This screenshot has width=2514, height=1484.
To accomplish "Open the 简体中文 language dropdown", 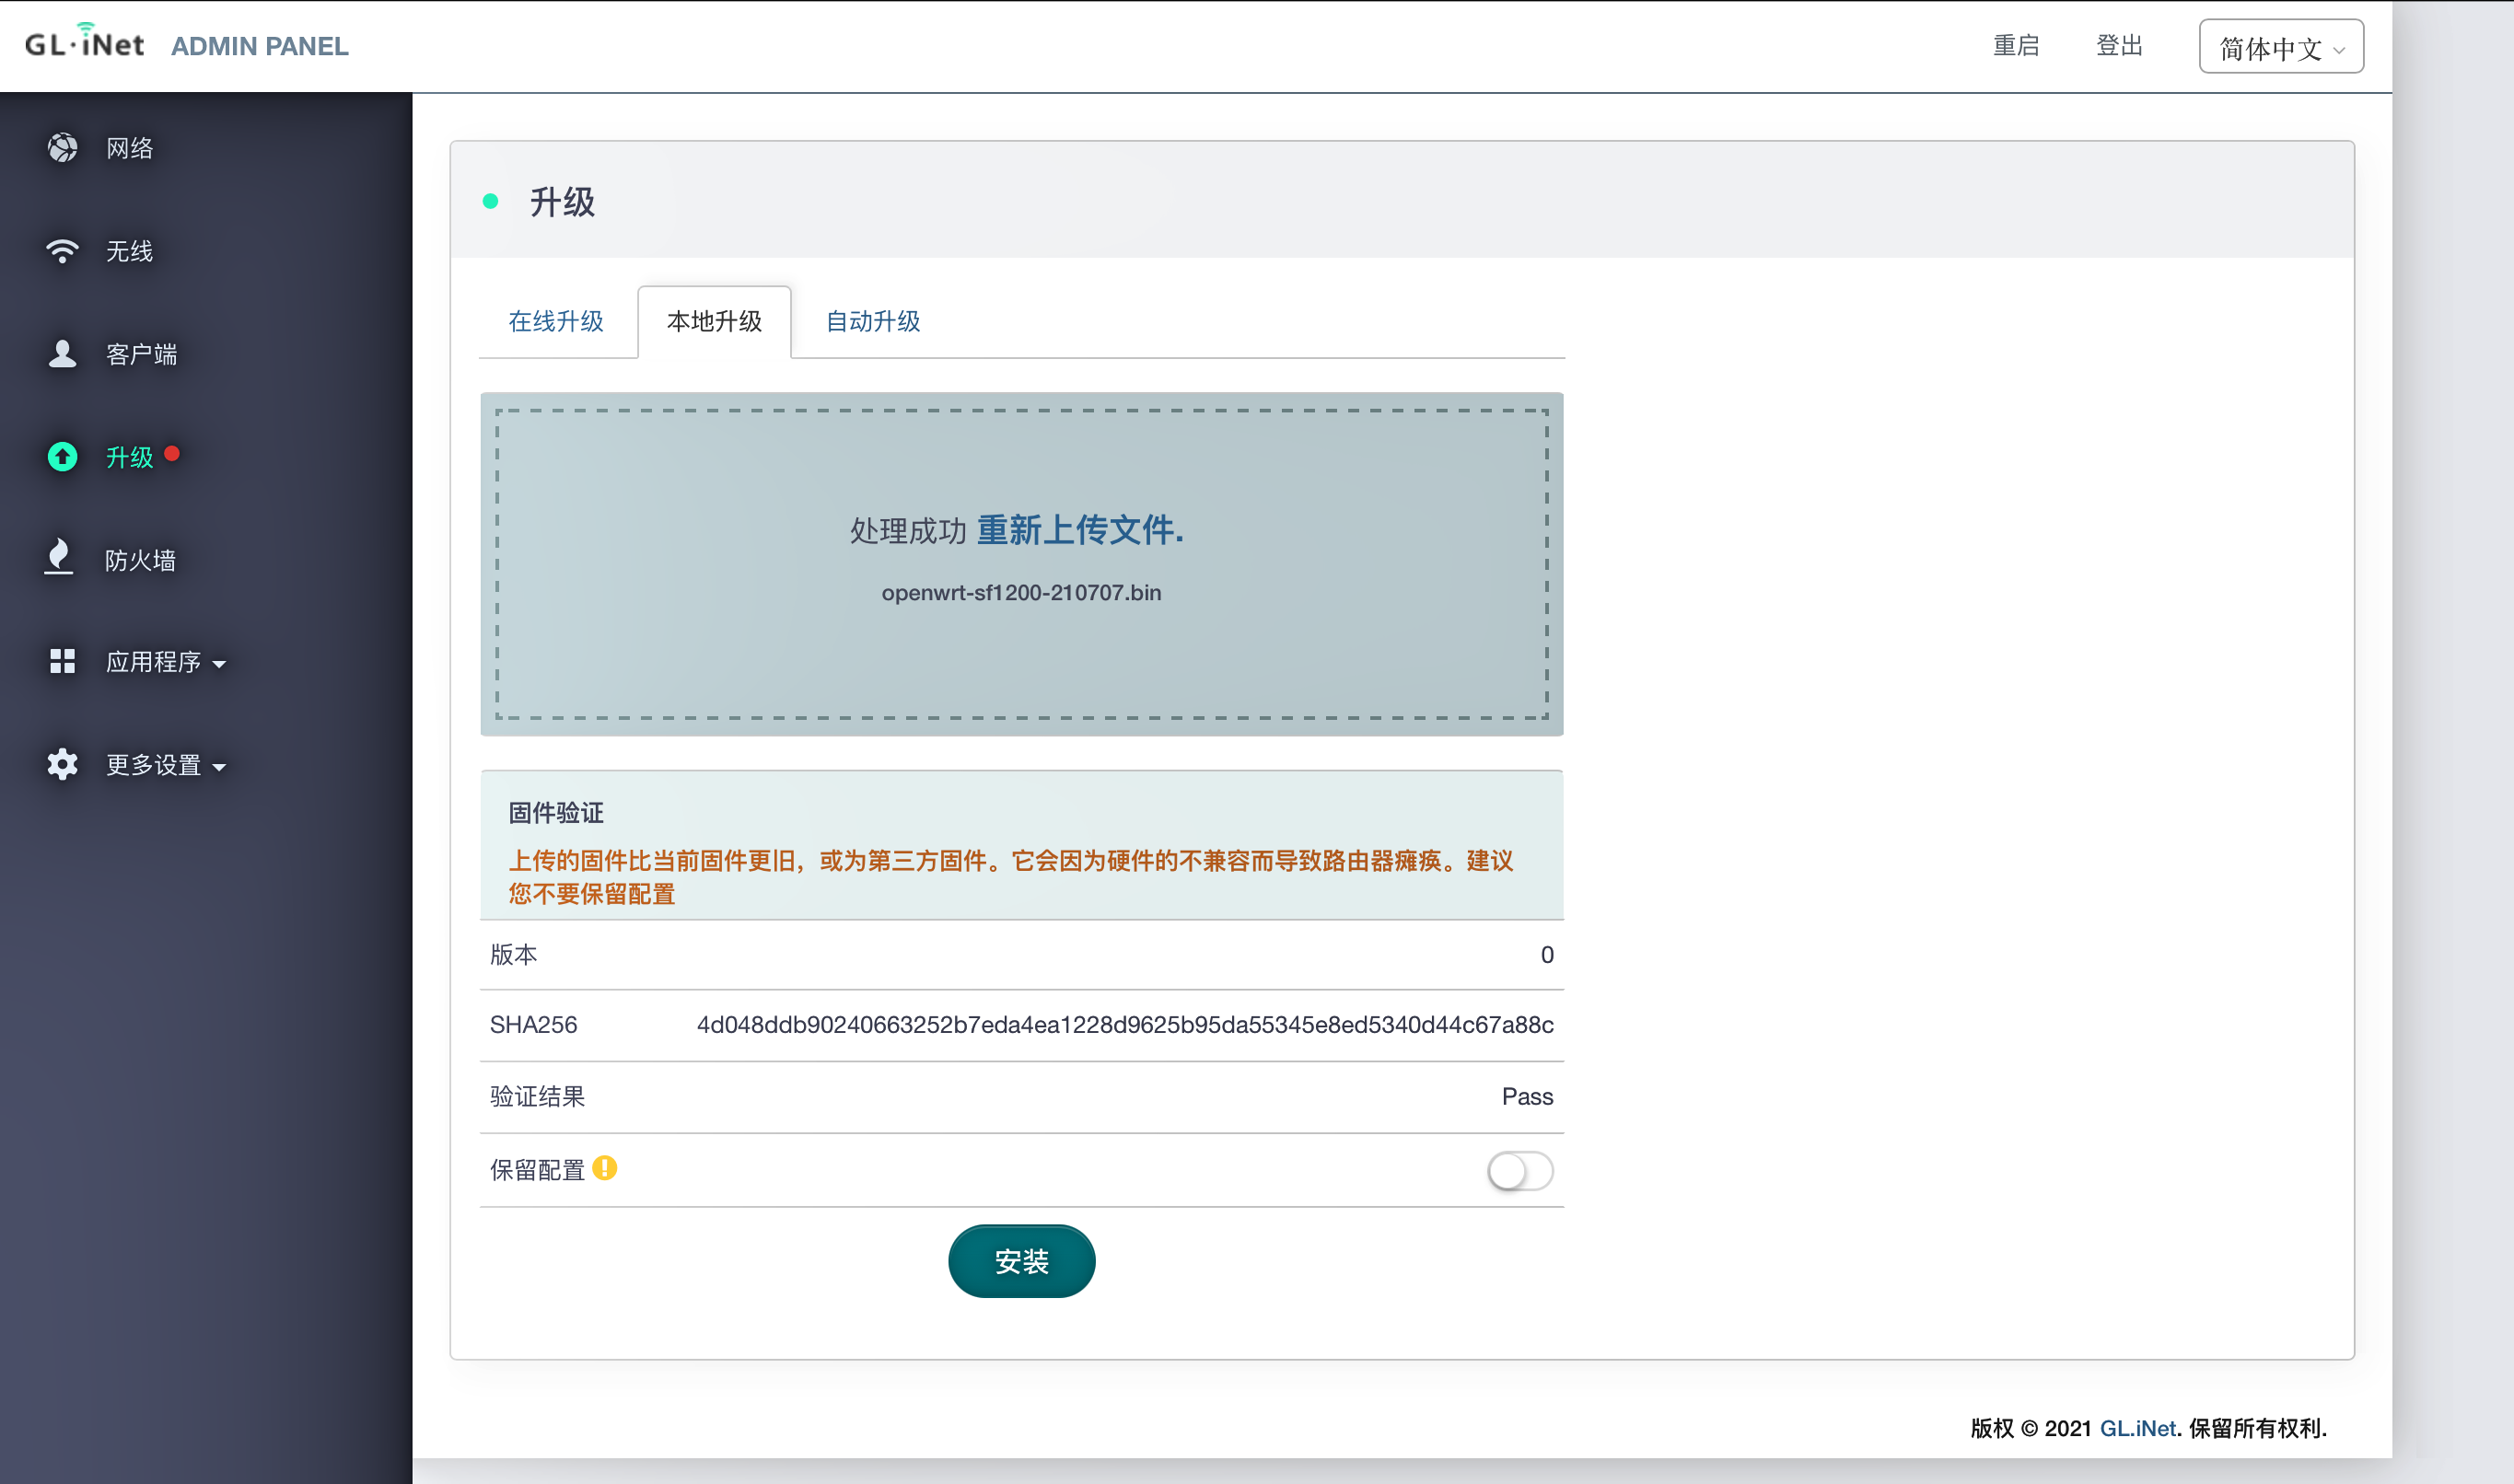I will point(2281,47).
